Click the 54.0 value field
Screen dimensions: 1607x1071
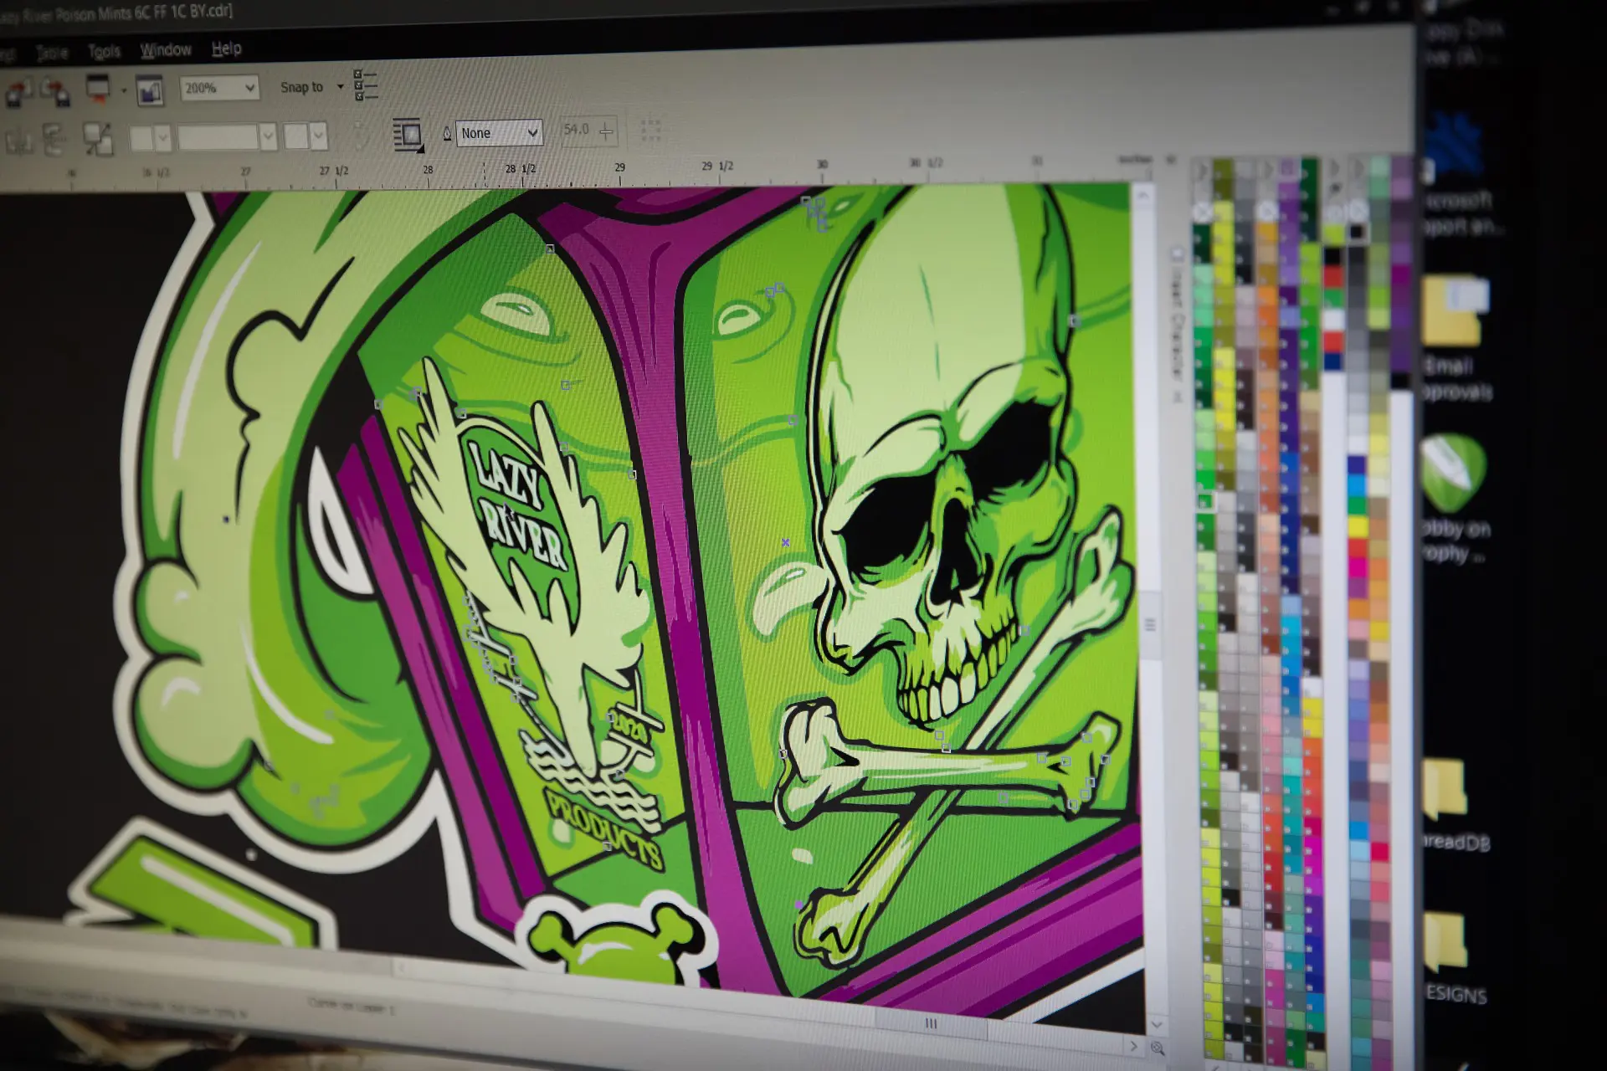(x=577, y=131)
